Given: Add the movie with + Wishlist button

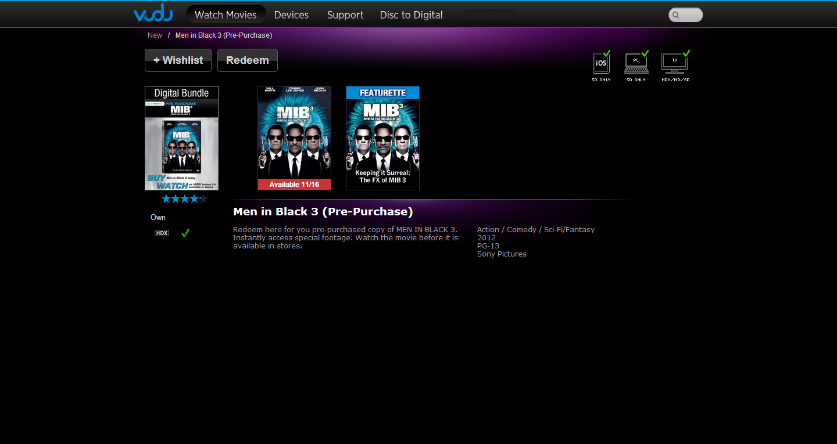Looking at the screenshot, I should (178, 60).
